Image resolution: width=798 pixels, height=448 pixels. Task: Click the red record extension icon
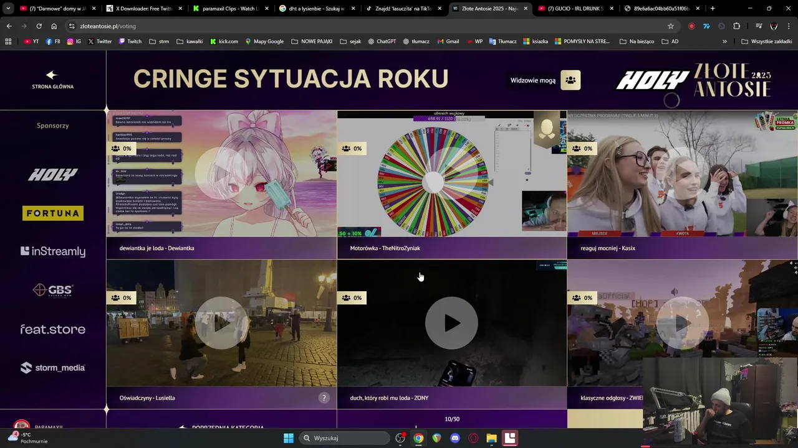pos(691,26)
